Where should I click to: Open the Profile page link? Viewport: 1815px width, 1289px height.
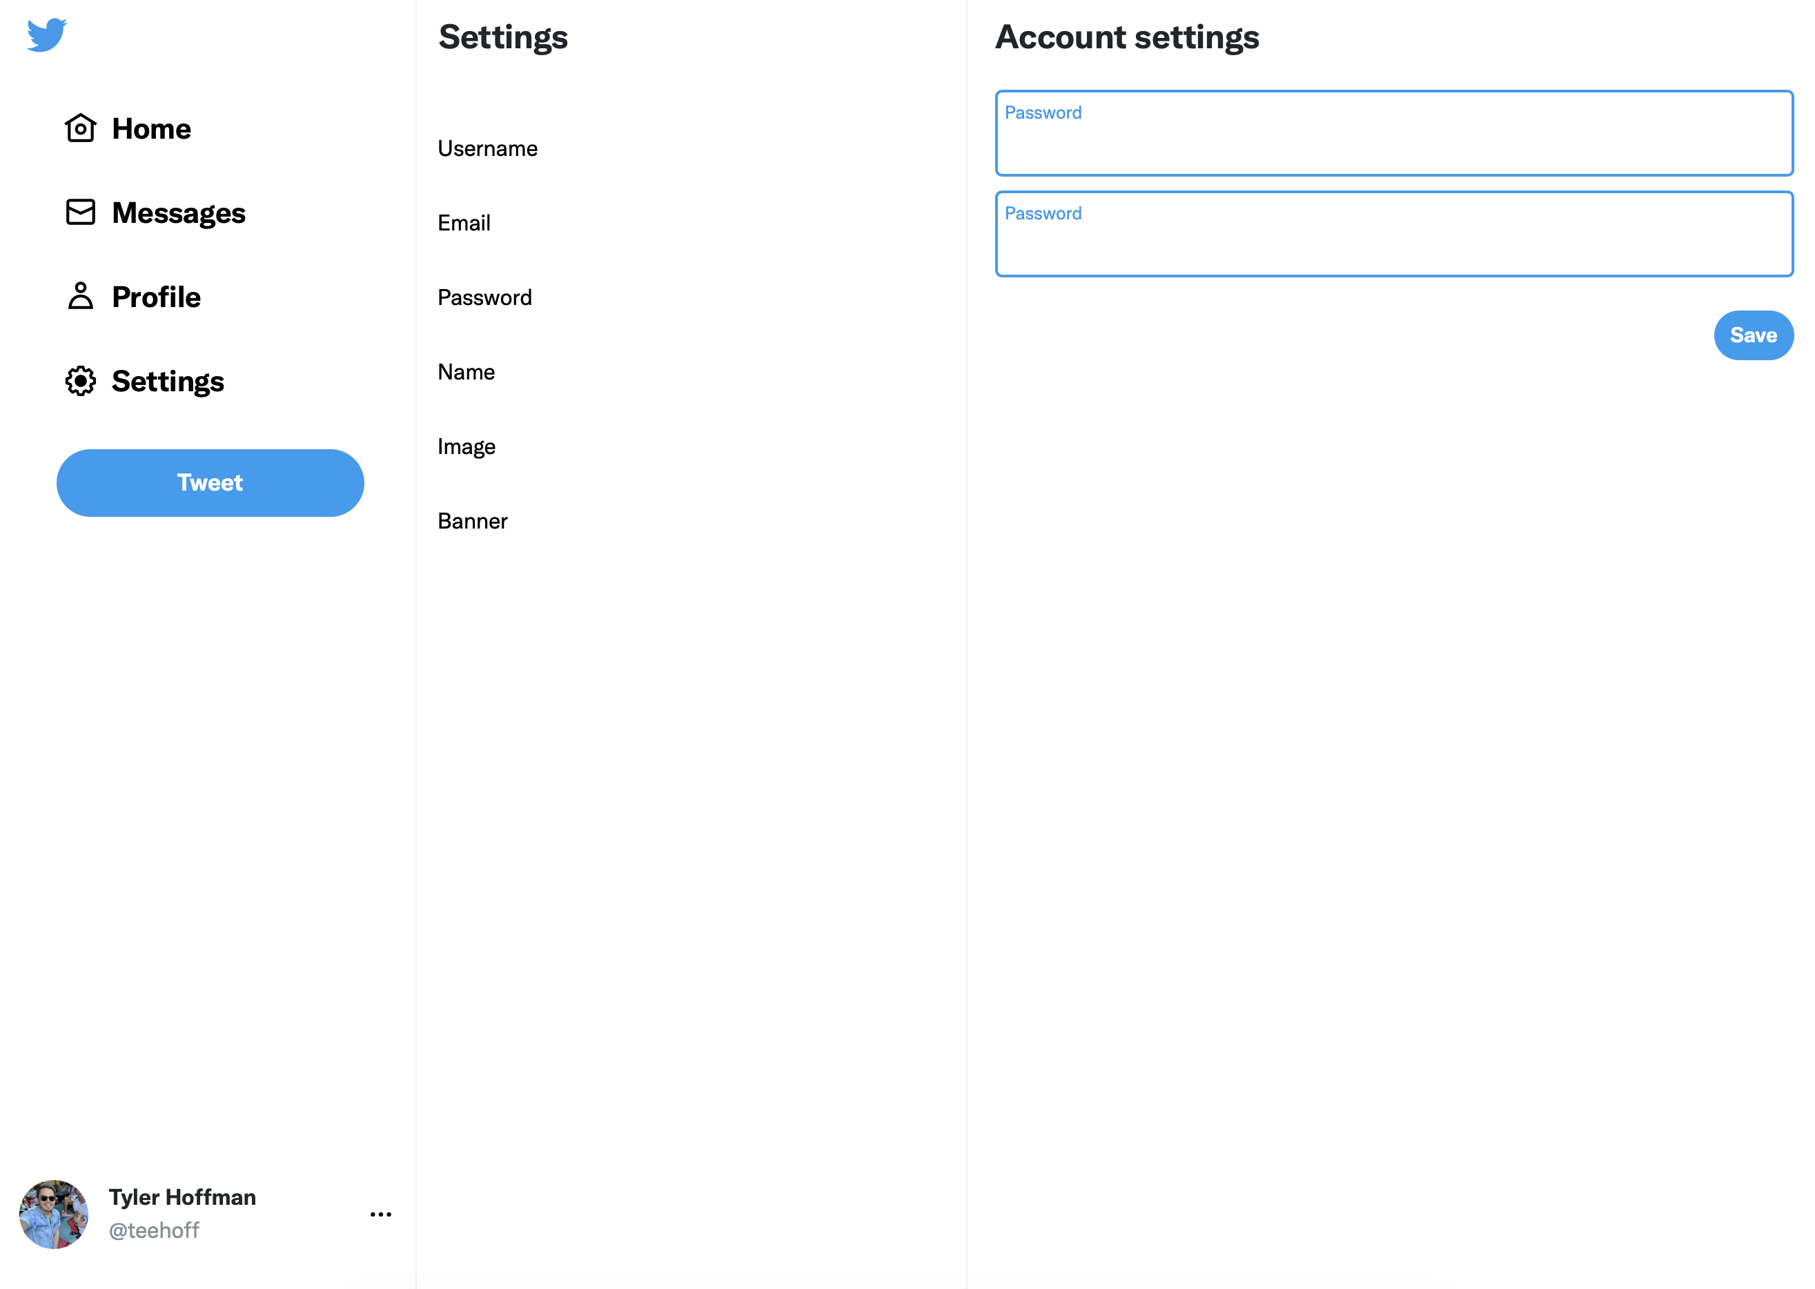(x=155, y=297)
